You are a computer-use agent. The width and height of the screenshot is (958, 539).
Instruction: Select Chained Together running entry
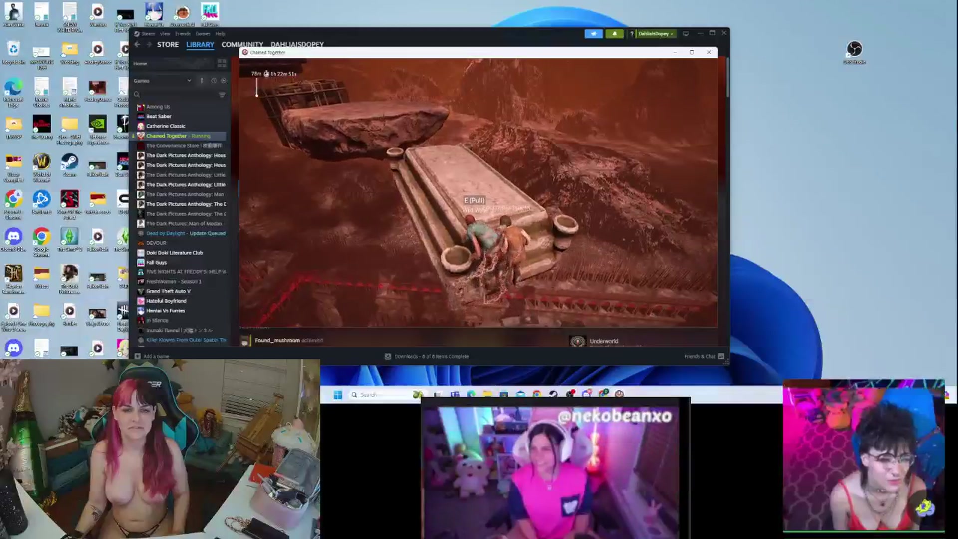178,136
